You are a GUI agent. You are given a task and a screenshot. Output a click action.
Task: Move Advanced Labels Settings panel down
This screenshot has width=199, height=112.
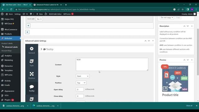click(149, 41)
